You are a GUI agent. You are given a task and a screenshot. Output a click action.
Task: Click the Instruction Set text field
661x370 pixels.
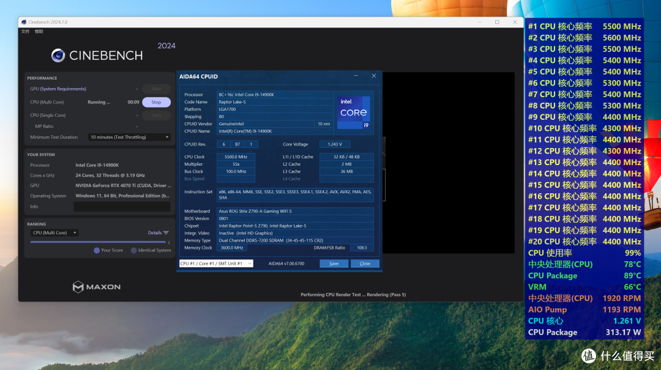[x=295, y=194]
